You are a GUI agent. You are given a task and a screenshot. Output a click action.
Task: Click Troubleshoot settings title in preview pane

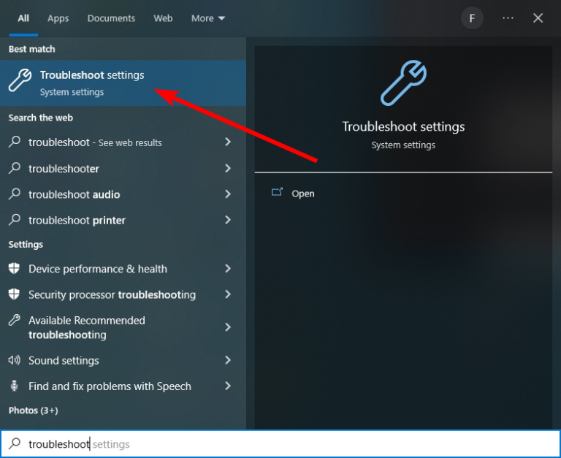click(403, 126)
